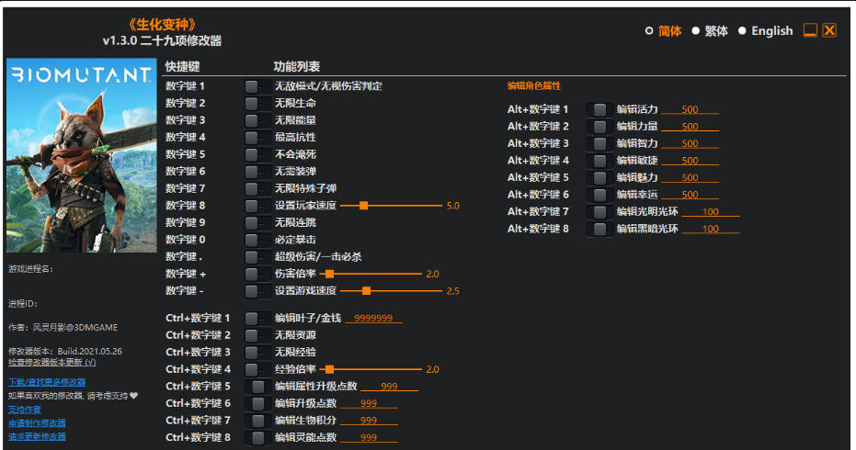Toggle 编辑活力 switch
The height and width of the screenshot is (450, 856).
(599, 109)
